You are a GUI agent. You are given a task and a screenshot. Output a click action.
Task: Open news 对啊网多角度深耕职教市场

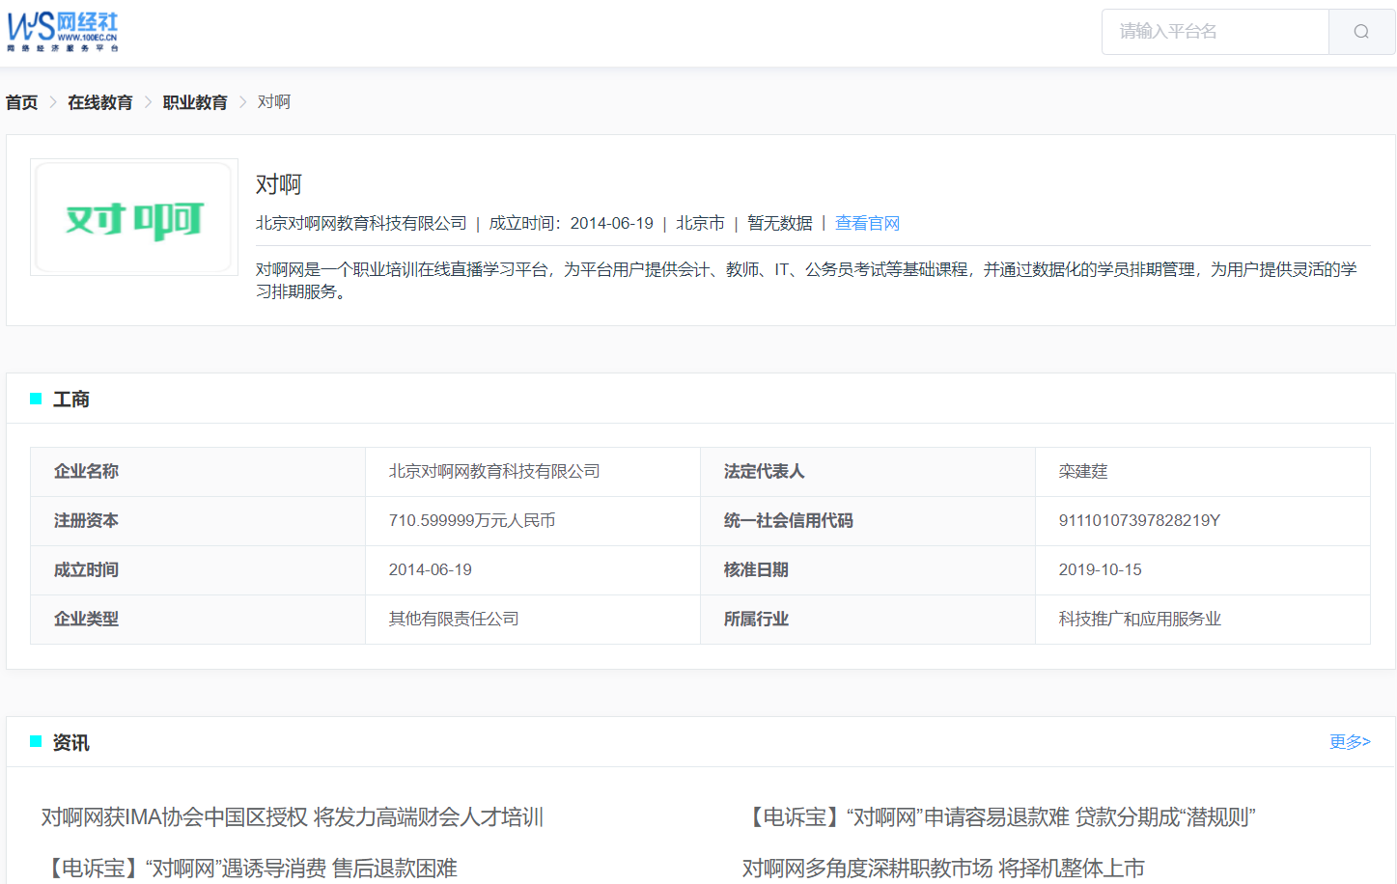tap(943, 869)
